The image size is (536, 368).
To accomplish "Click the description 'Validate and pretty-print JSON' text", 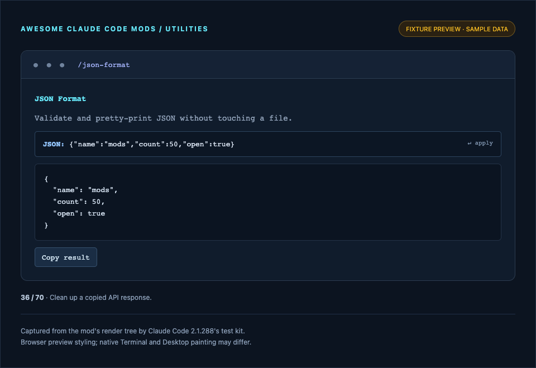I will pyautogui.click(x=163, y=118).
